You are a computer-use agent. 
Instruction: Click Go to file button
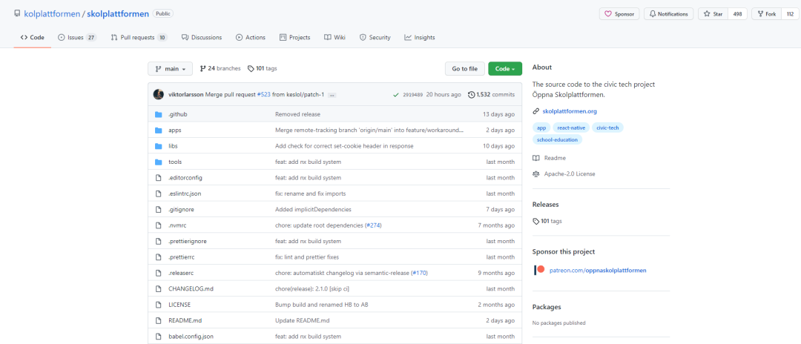pyautogui.click(x=464, y=68)
